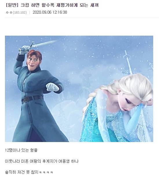Image resolution: width=159 pixels, height=180 pixels.
Task: Click the author nickname ㅇㅇ
Action: (x=9, y=12)
